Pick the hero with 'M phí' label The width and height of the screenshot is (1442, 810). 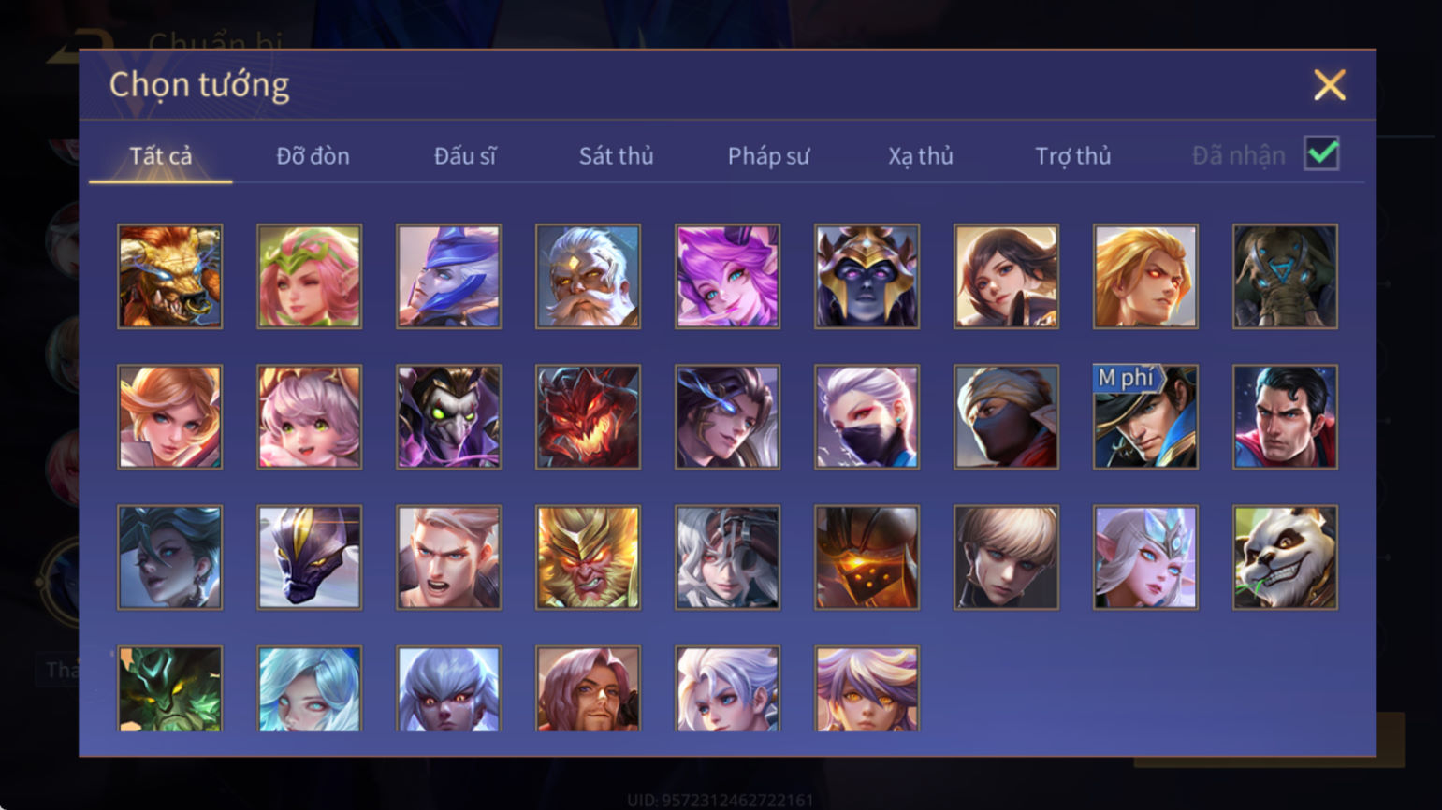(x=1144, y=417)
